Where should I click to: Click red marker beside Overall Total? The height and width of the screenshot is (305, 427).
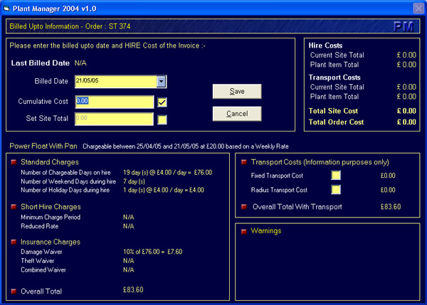tap(14, 291)
